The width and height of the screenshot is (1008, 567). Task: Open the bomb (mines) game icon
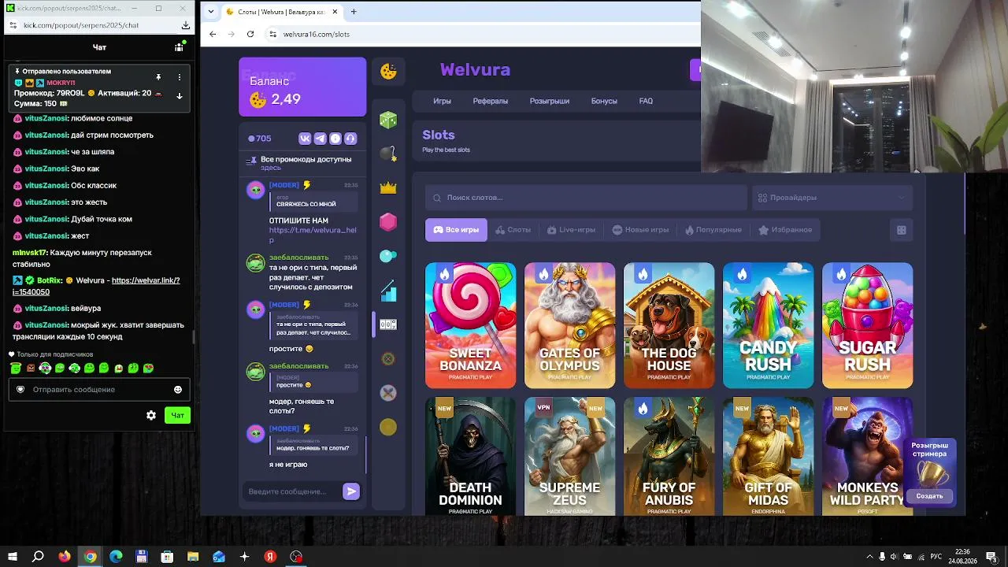pos(388,154)
